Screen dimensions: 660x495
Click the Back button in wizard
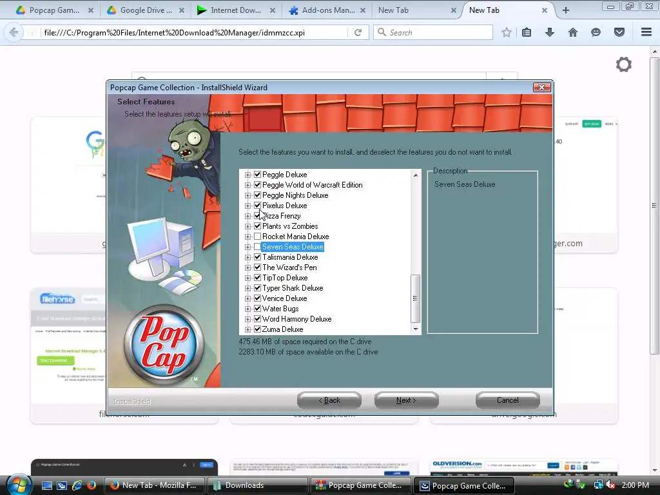click(329, 400)
